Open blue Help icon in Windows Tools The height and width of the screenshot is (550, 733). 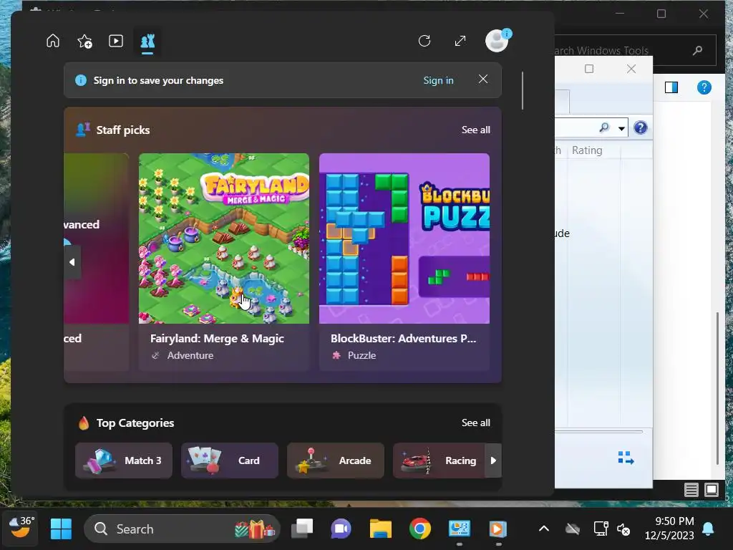pos(704,87)
